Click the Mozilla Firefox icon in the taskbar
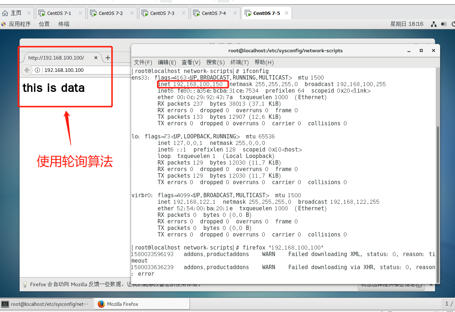This screenshot has width=455, height=312. 101,304
